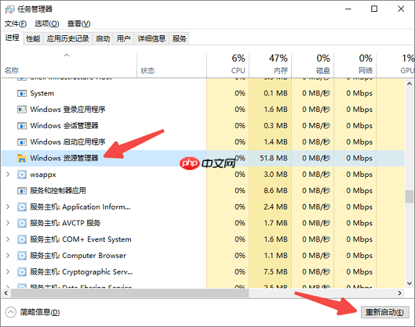Click the Windows 启动应用程序 process icon
Screen dimensions: 415x327
click(x=22, y=142)
